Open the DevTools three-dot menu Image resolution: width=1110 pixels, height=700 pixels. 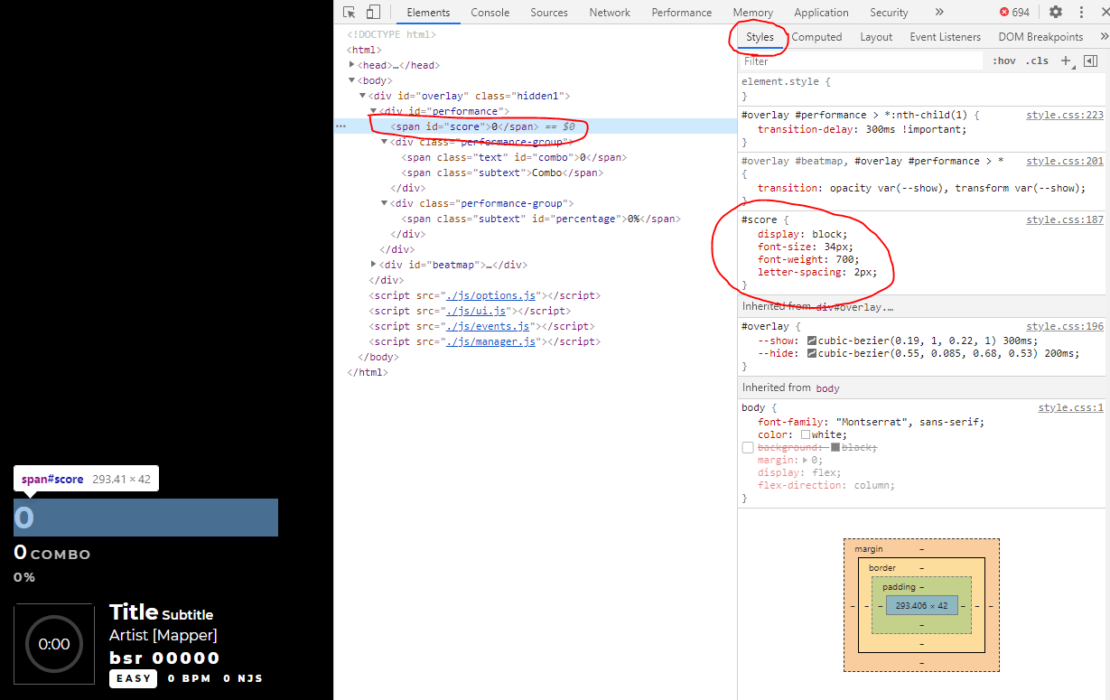(1081, 13)
